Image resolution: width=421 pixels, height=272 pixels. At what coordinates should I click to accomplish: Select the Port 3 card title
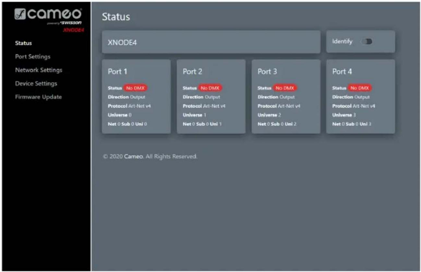tap(267, 72)
